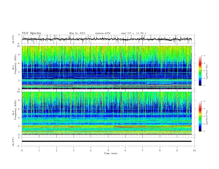This screenshot has height=169, width=219.
Task: Click the ch.1 colorbar "log(PSD)(V²/Hz)" label
Action: pos(207,72)
